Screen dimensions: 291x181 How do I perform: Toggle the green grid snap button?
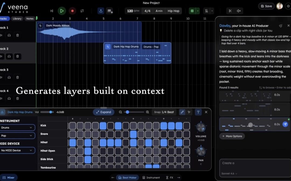(192, 11)
